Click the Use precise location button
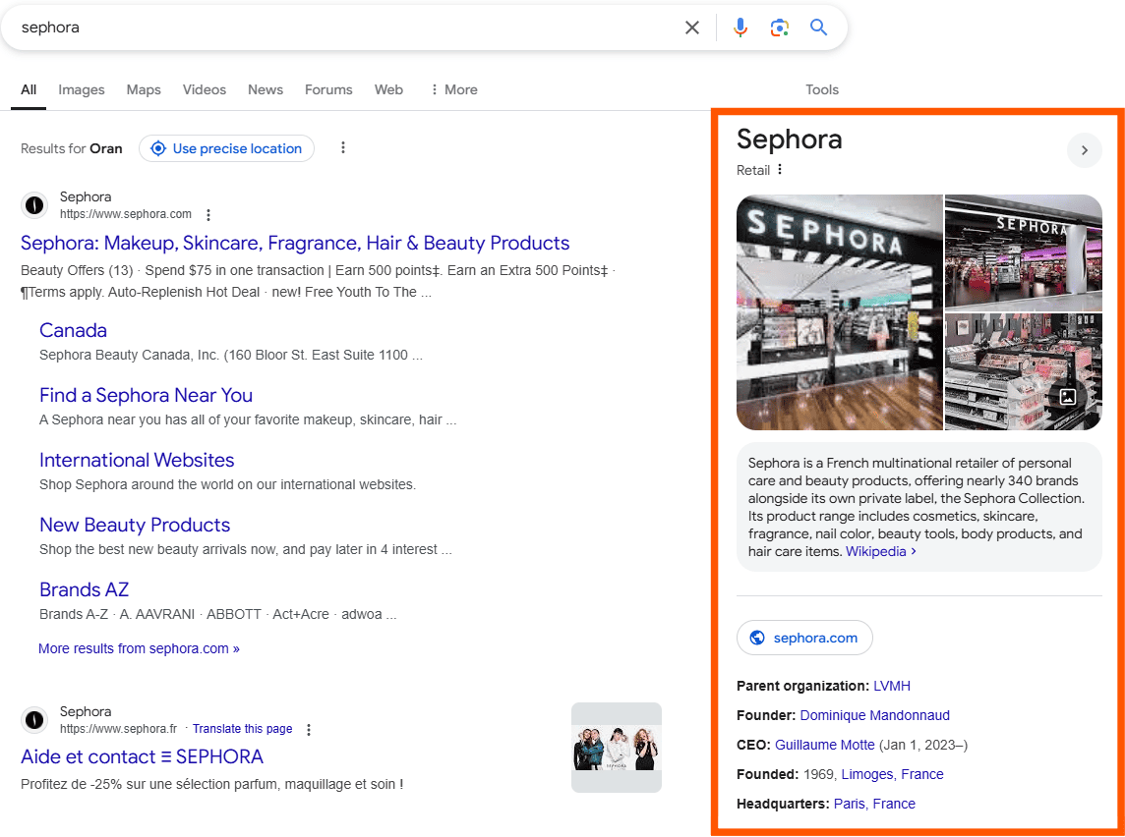This screenshot has width=1125, height=837. [x=227, y=148]
